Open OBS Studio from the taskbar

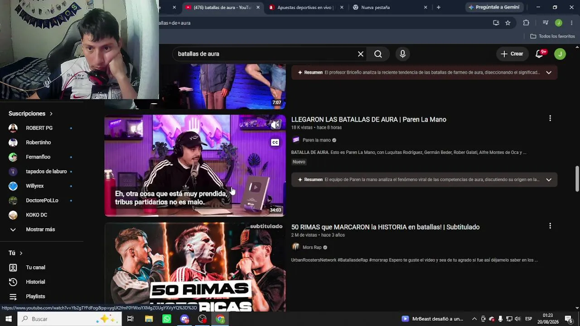[203, 319]
